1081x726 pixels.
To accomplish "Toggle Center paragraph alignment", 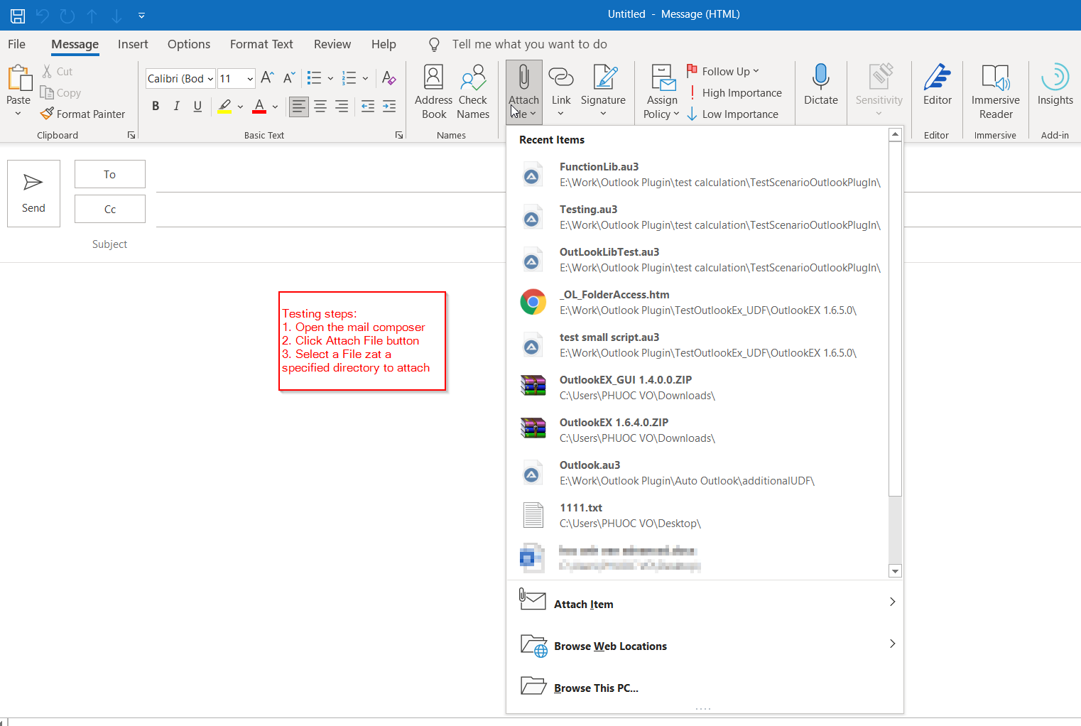I will (320, 107).
